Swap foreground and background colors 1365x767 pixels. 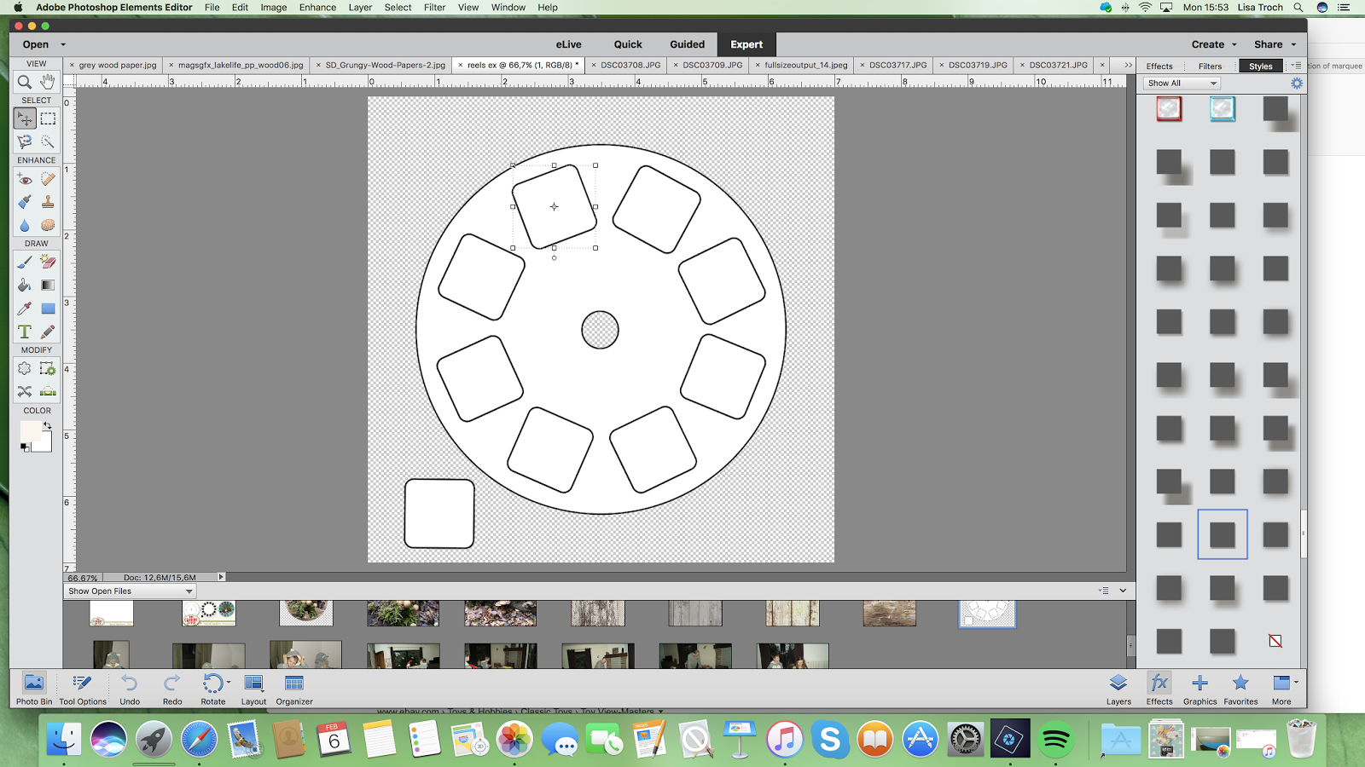[48, 425]
